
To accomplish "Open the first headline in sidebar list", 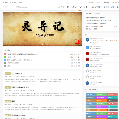I will pyautogui.click(x=96, y=18).
